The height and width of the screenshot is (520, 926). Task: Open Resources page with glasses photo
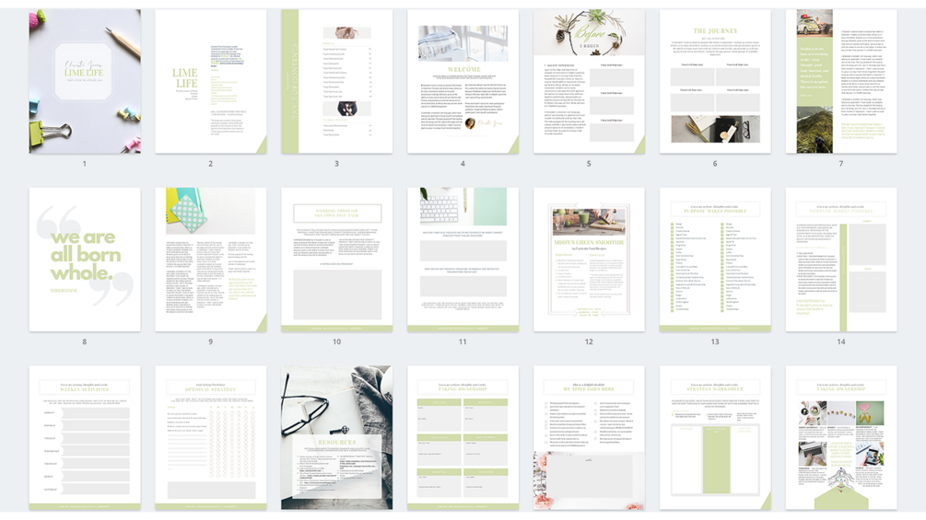[x=336, y=437]
